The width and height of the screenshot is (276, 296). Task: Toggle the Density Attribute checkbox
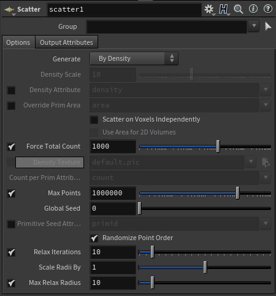11,90
